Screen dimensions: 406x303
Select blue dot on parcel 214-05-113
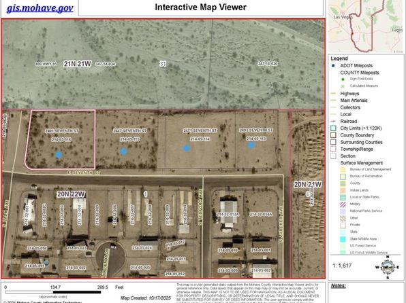[x=251, y=145]
